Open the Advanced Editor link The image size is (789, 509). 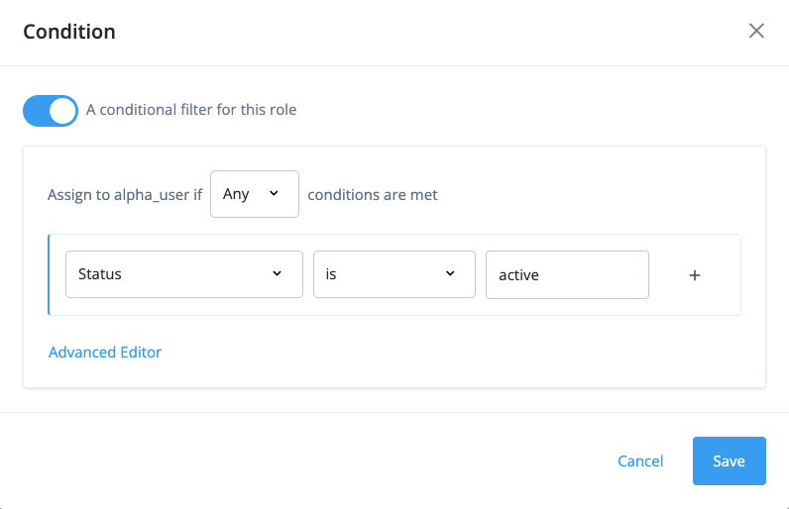click(105, 352)
